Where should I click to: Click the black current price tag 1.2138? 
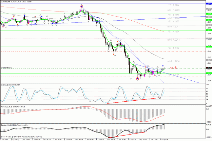209,68
